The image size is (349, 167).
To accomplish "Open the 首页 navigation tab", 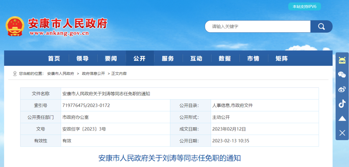I will click(x=54, y=59).
